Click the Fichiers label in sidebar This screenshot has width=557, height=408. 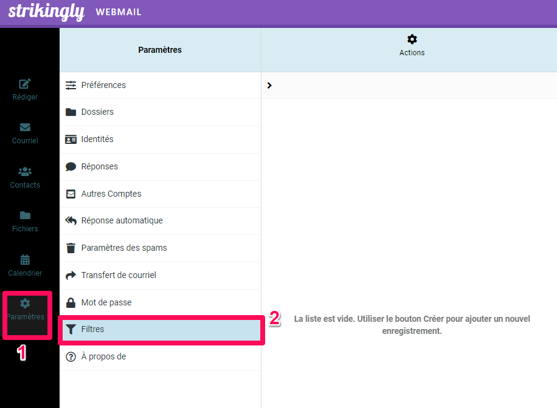tap(25, 229)
